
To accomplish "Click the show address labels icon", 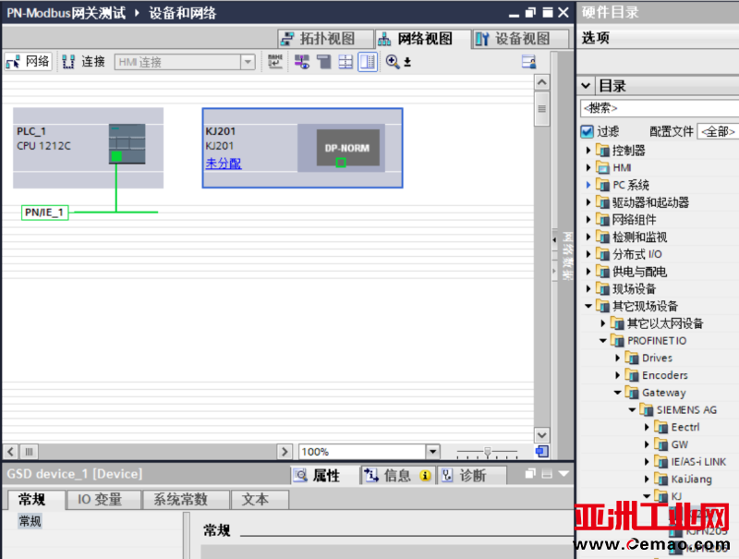I will [x=302, y=62].
